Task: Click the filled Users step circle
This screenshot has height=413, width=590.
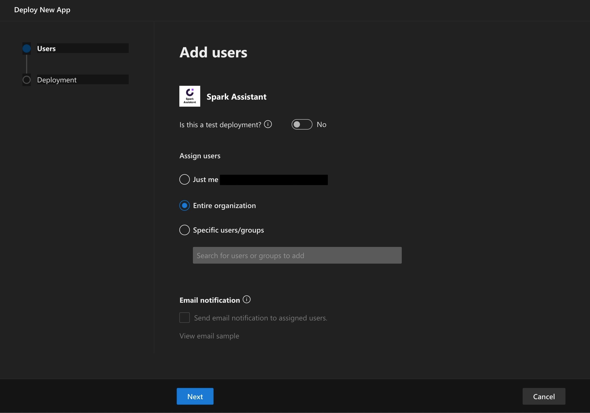Action: pyautogui.click(x=27, y=48)
